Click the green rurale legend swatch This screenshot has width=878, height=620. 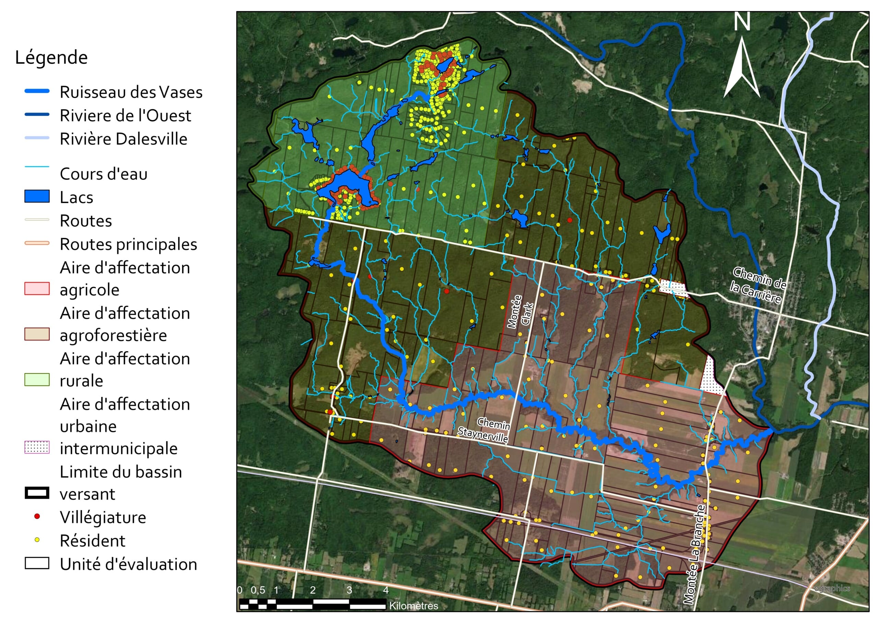(37, 380)
